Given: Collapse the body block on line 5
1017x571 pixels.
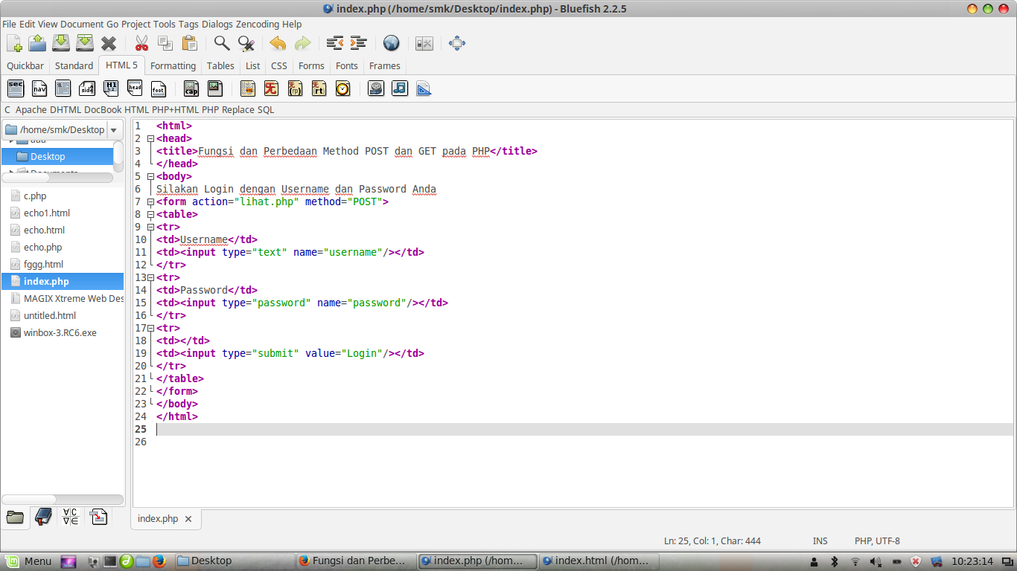Looking at the screenshot, I should pyautogui.click(x=150, y=176).
